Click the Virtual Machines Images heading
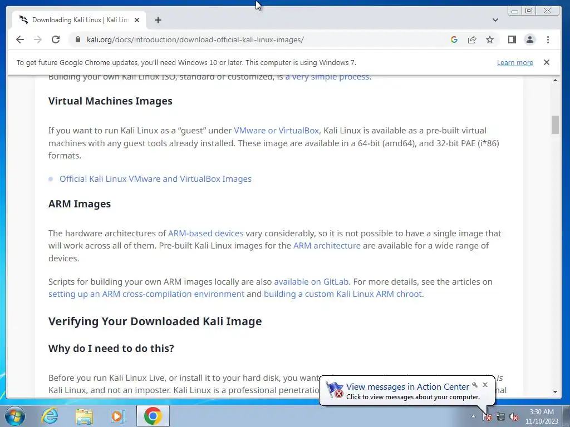The width and height of the screenshot is (570, 427). pos(110,101)
